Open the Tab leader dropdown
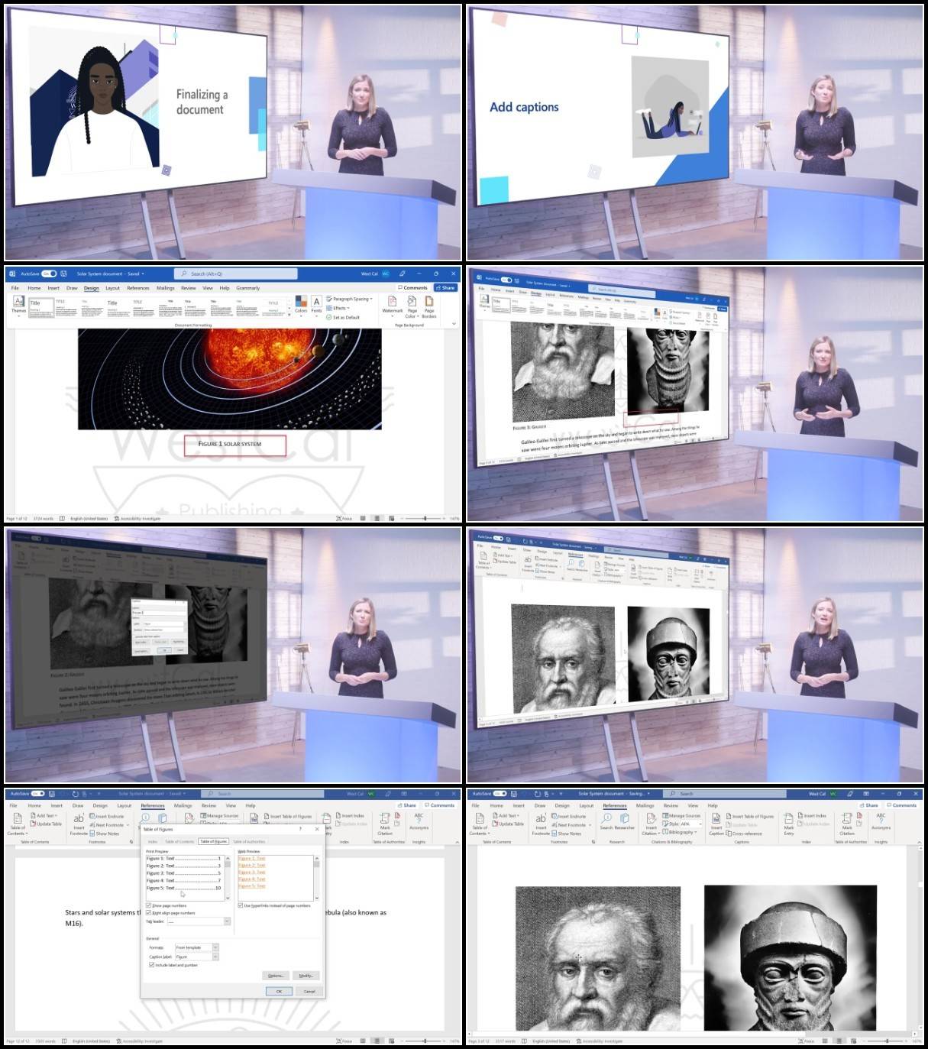 227,921
